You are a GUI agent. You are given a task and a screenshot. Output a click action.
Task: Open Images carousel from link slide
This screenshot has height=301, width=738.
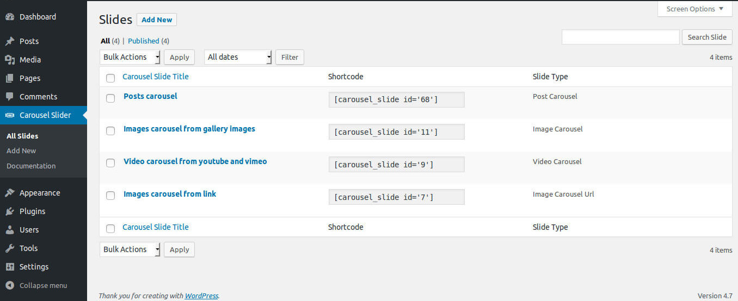170,194
